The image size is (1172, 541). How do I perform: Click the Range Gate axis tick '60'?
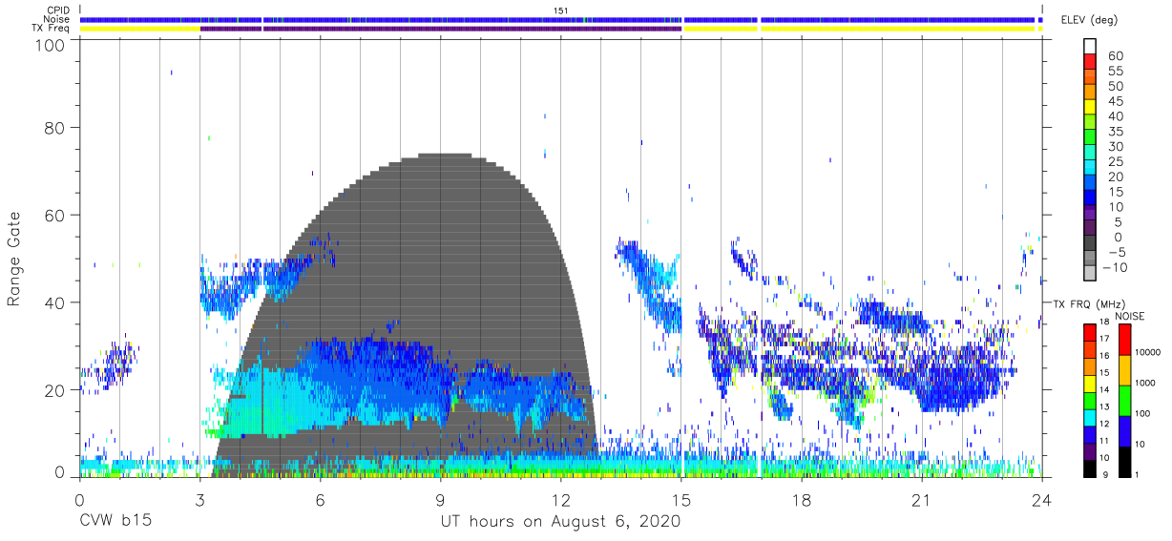tap(54, 215)
